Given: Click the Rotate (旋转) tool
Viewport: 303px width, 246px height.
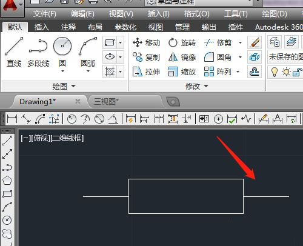Looking at the screenshot, I should tap(182, 43).
